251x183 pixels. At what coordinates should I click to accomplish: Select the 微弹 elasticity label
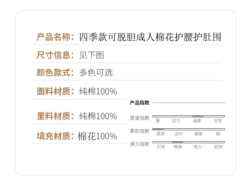[x=178, y=147]
